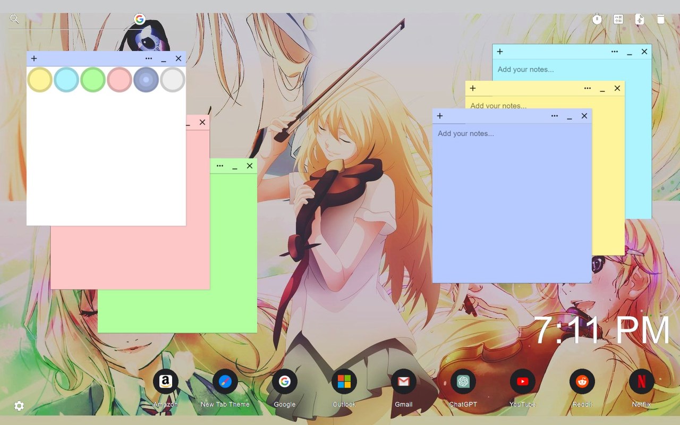Add a note from the color palette note

tap(34, 58)
